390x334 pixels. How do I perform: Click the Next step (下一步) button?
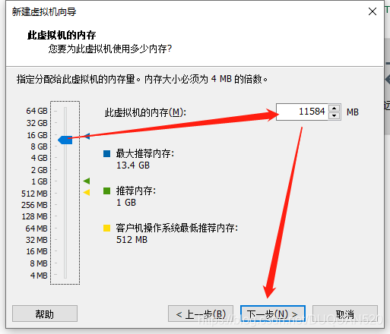tap(273, 314)
